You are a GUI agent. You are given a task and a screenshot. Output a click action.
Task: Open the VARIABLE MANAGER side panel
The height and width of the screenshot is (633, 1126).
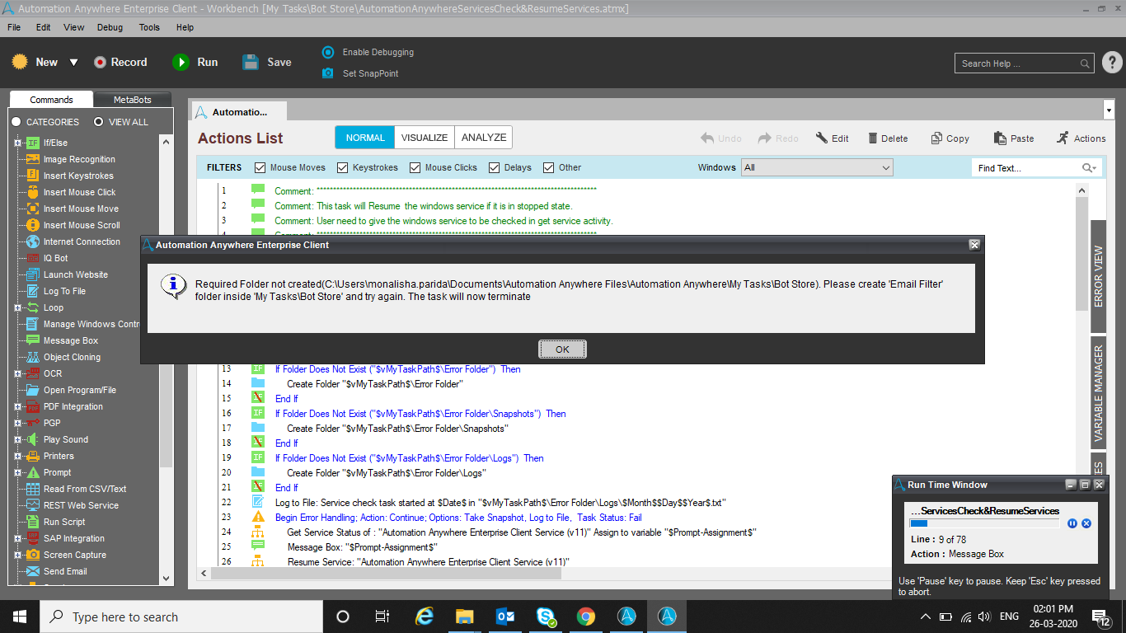pyautogui.click(x=1099, y=393)
